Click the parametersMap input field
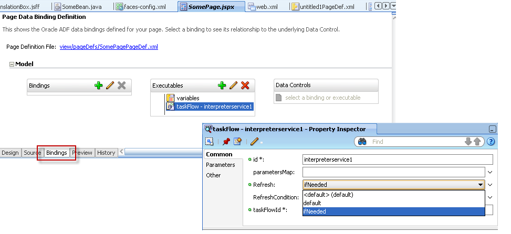The image size is (511, 234). pyautogui.click(x=394, y=172)
